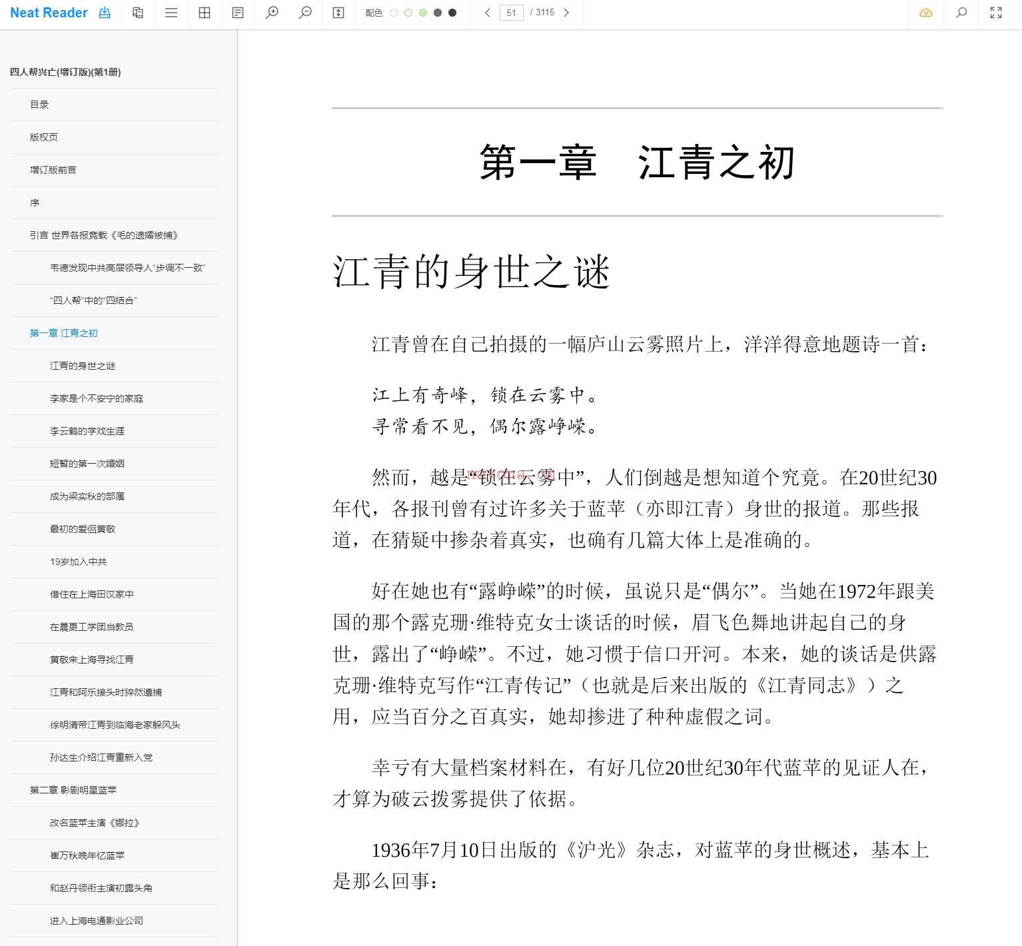1022x946 pixels.
Task: Open 和赵丹领衔主演初露头角 section
Action: coord(101,888)
